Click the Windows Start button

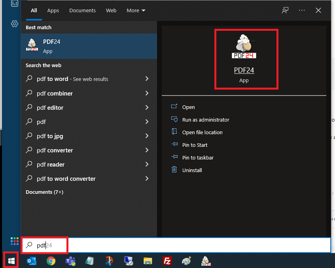pos(11,261)
